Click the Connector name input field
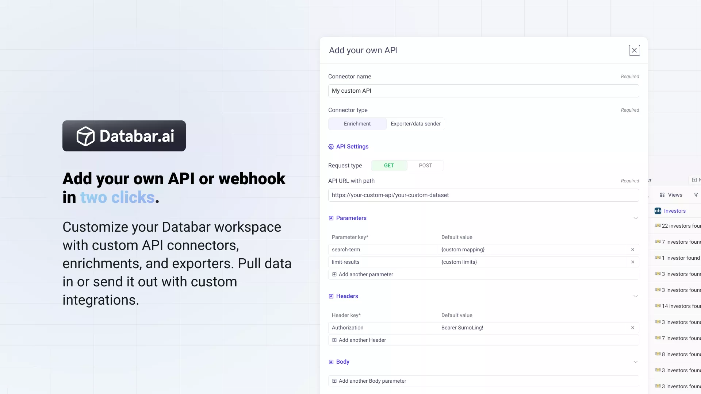This screenshot has height=394, width=701. coord(483,91)
